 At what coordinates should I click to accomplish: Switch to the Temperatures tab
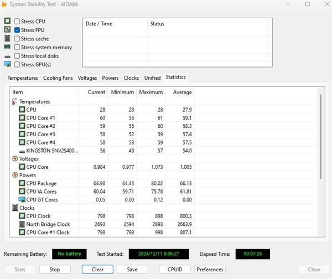click(23, 78)
